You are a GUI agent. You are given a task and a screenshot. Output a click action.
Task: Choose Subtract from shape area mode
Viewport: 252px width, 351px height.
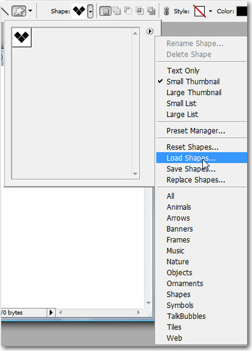tap(129, 11)
